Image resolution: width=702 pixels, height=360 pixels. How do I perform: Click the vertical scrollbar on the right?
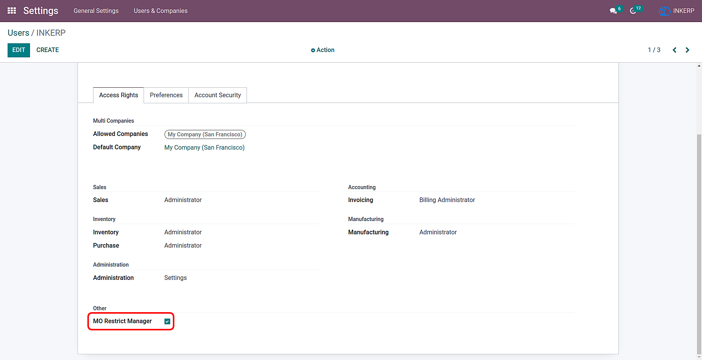point(699,243)
